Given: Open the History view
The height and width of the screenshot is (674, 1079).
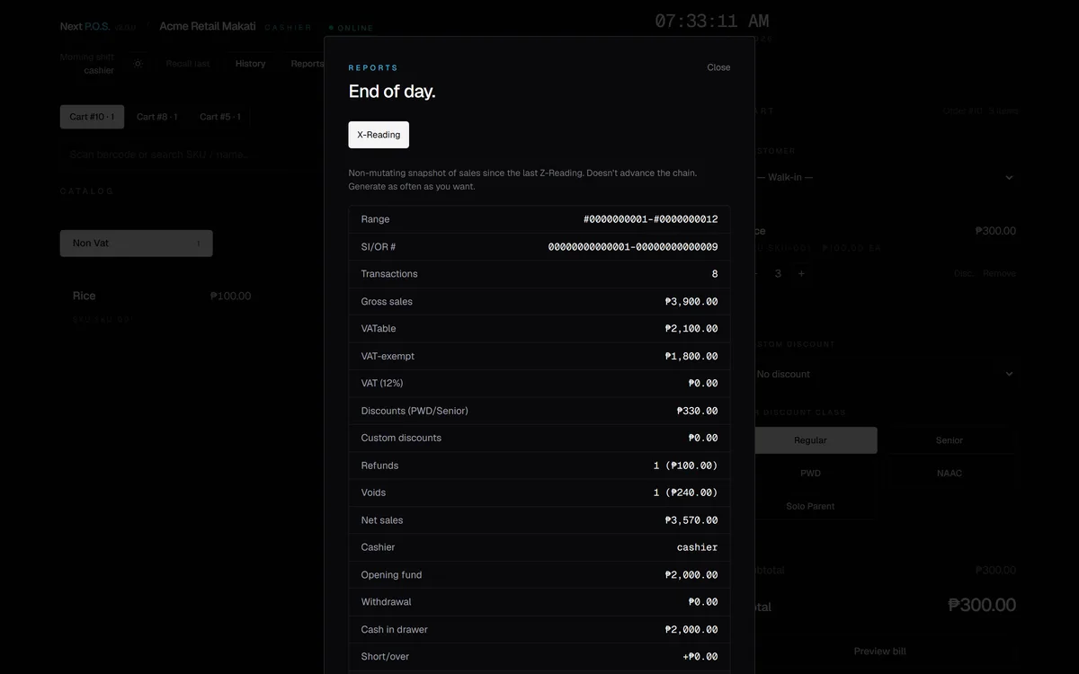Looking at the screenshot, I should tap(250, 64).
